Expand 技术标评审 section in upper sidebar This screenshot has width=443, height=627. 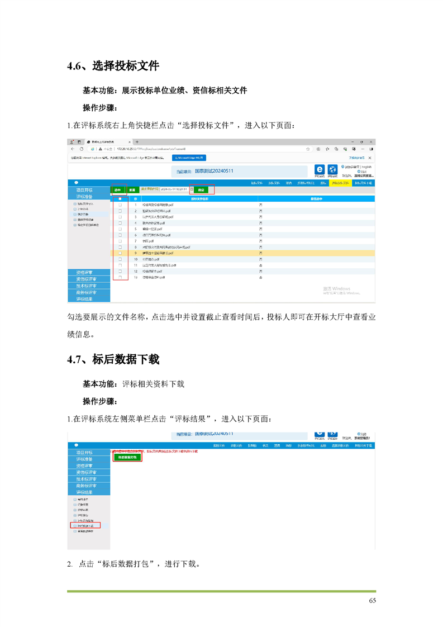point(86,286)
